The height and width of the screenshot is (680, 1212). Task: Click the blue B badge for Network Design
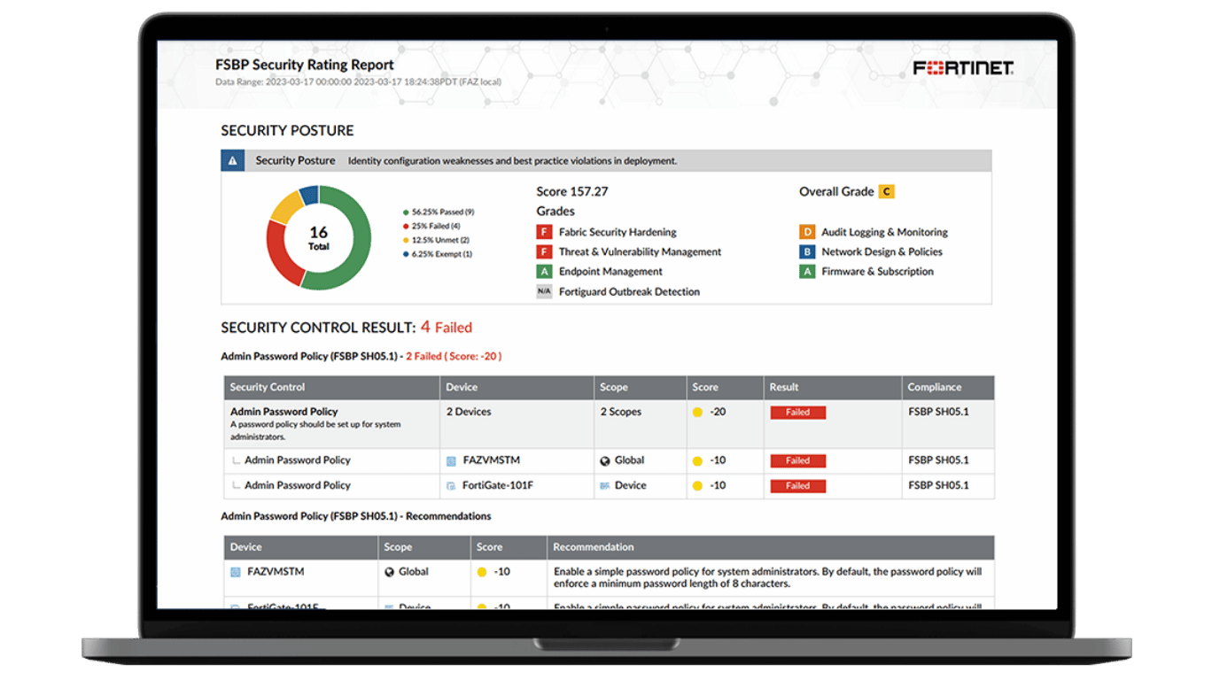806,252
